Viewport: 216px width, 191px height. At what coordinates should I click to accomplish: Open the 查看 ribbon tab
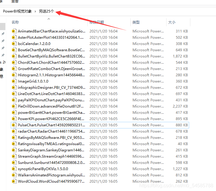coord(15,1)
